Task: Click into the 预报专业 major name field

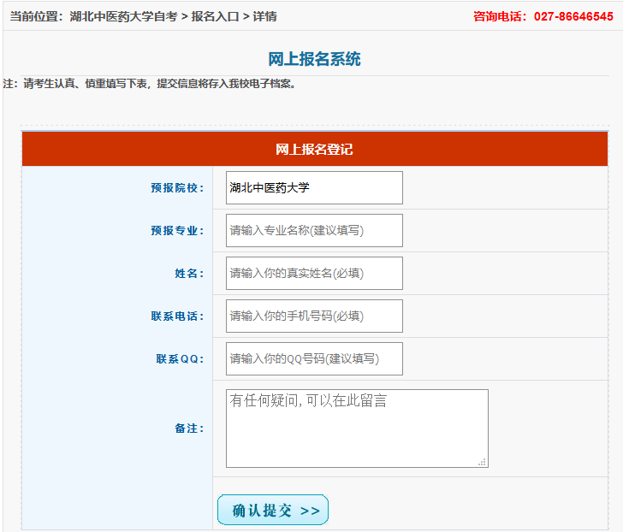Action: 314,231
